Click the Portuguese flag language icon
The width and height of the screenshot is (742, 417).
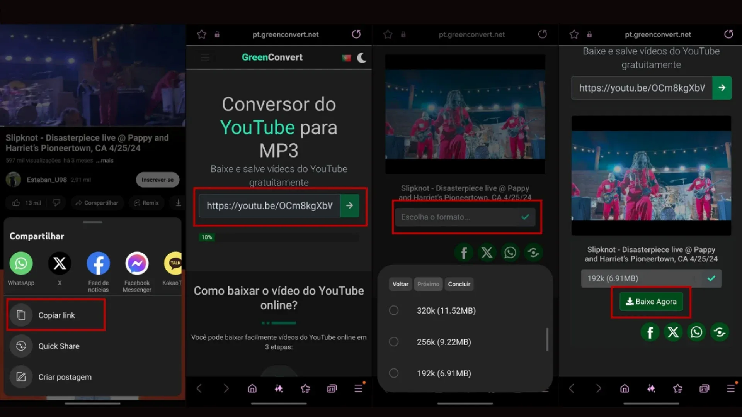(346, 57)
